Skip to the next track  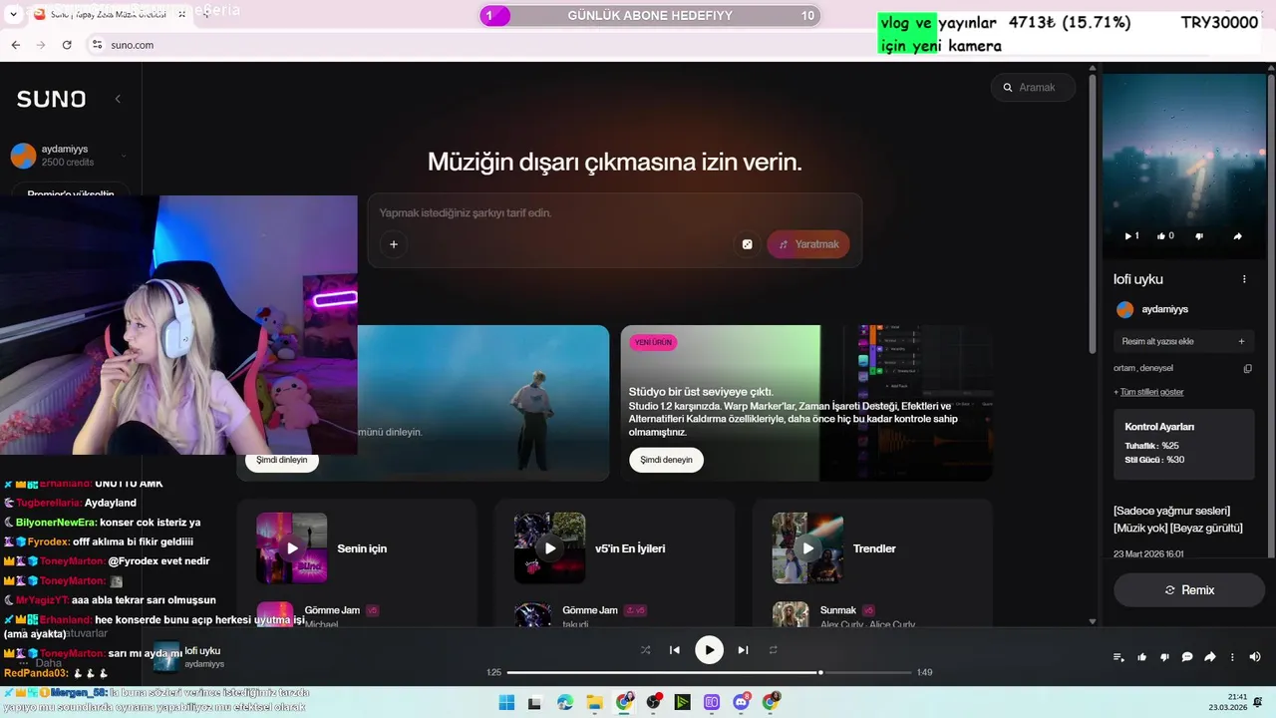[743, 650]
